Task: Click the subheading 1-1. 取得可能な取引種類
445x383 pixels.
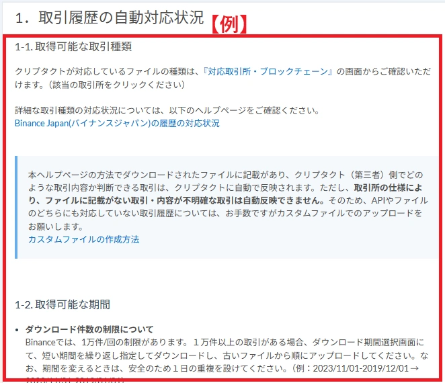Action: click(73, 46)
